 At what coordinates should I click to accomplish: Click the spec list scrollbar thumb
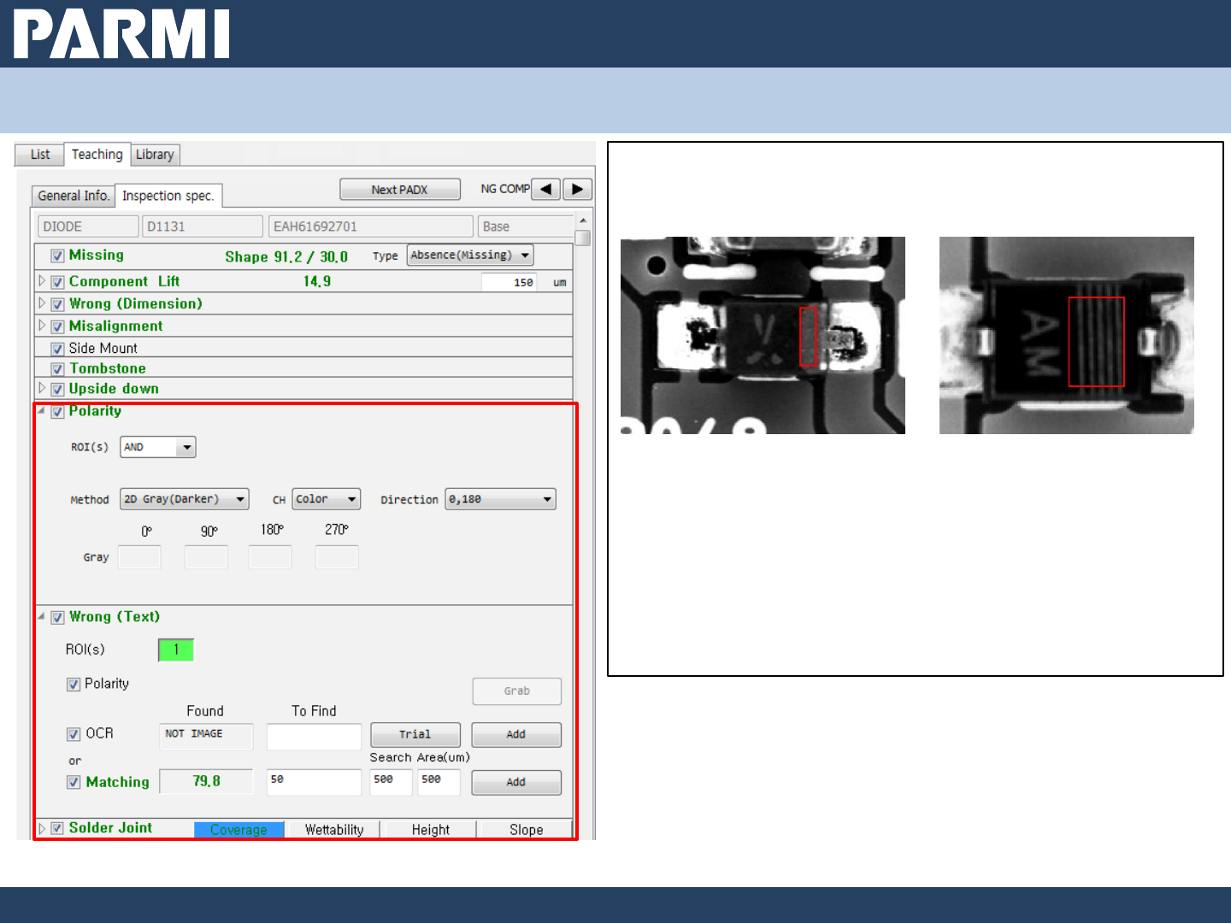click(583, 238)
